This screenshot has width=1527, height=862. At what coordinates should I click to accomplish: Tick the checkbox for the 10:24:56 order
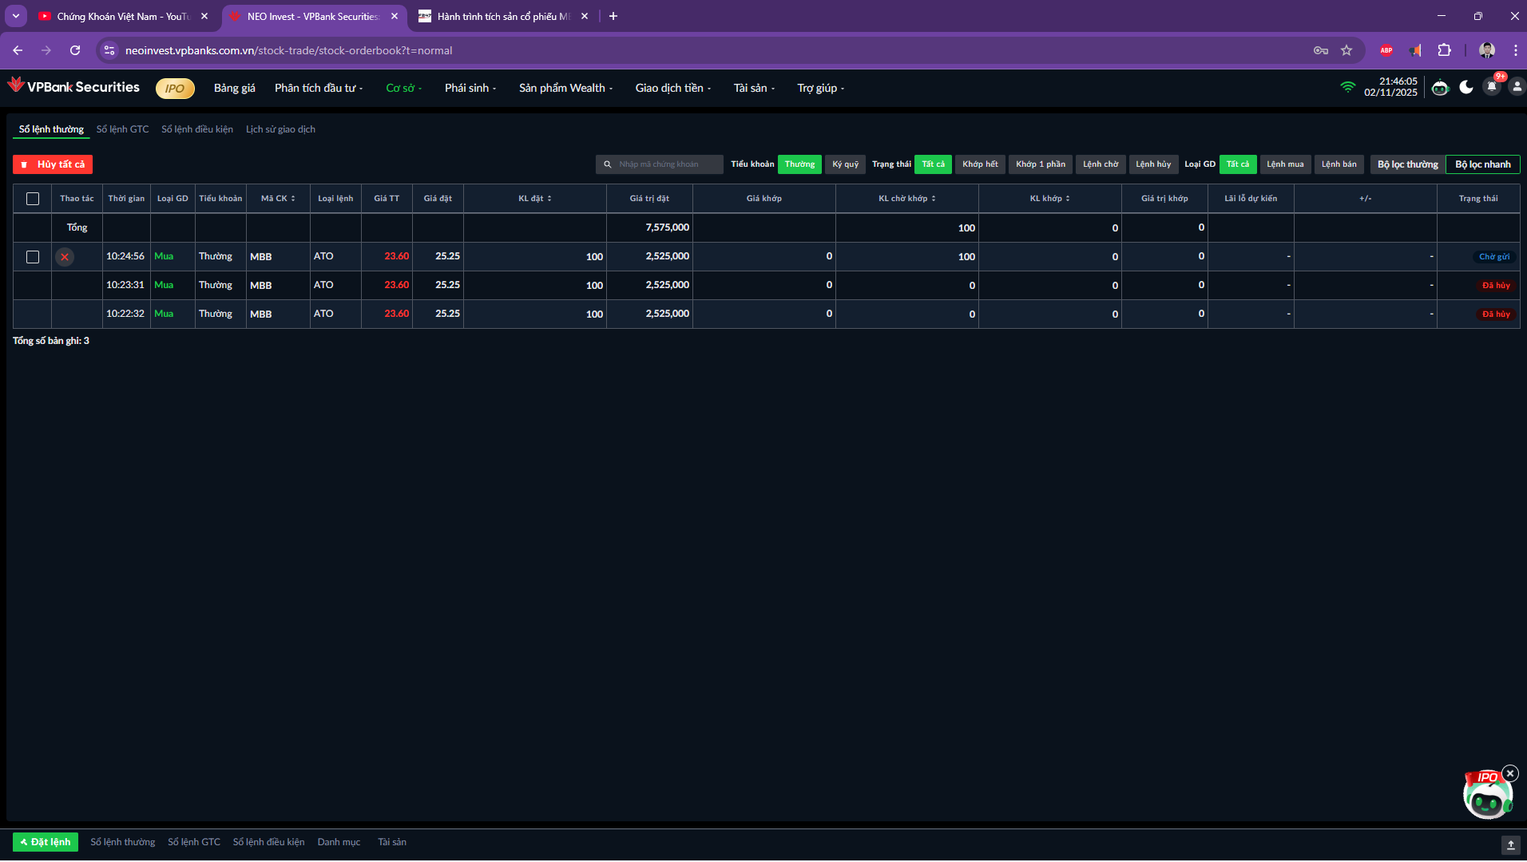pos(33,257)
